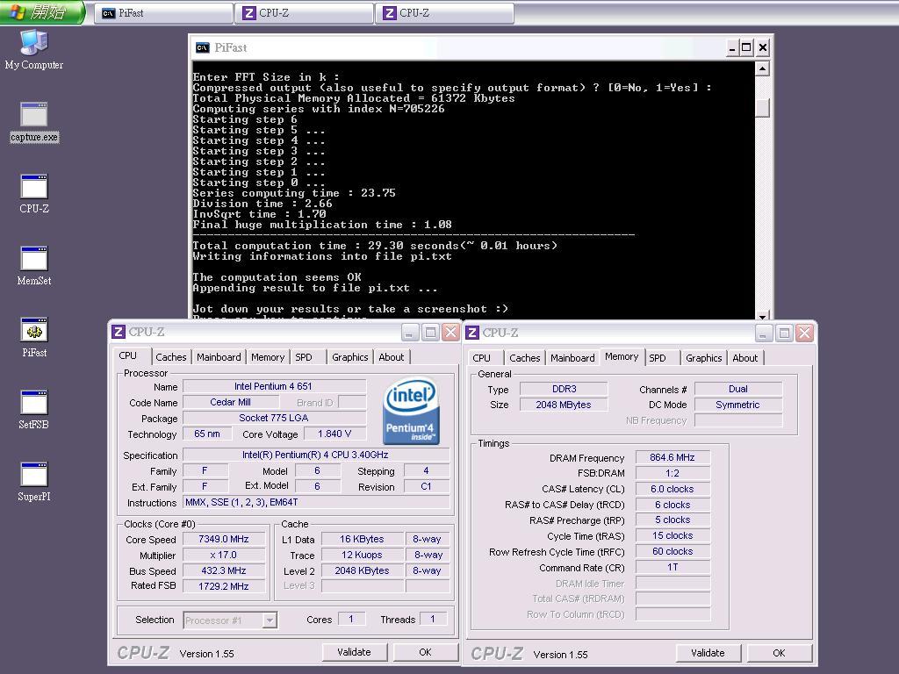Viewport: 899px width, 674px height.
Task: Minimize the left CPU-Z window
Action: tap(409, 332)
